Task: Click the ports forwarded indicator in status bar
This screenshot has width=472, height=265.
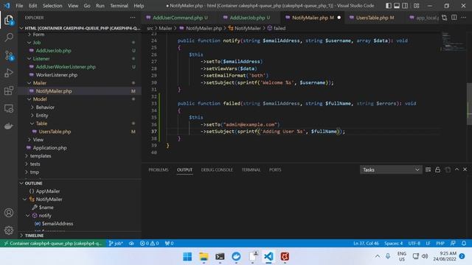Action: pyautogui.click(x=169, y=244)
